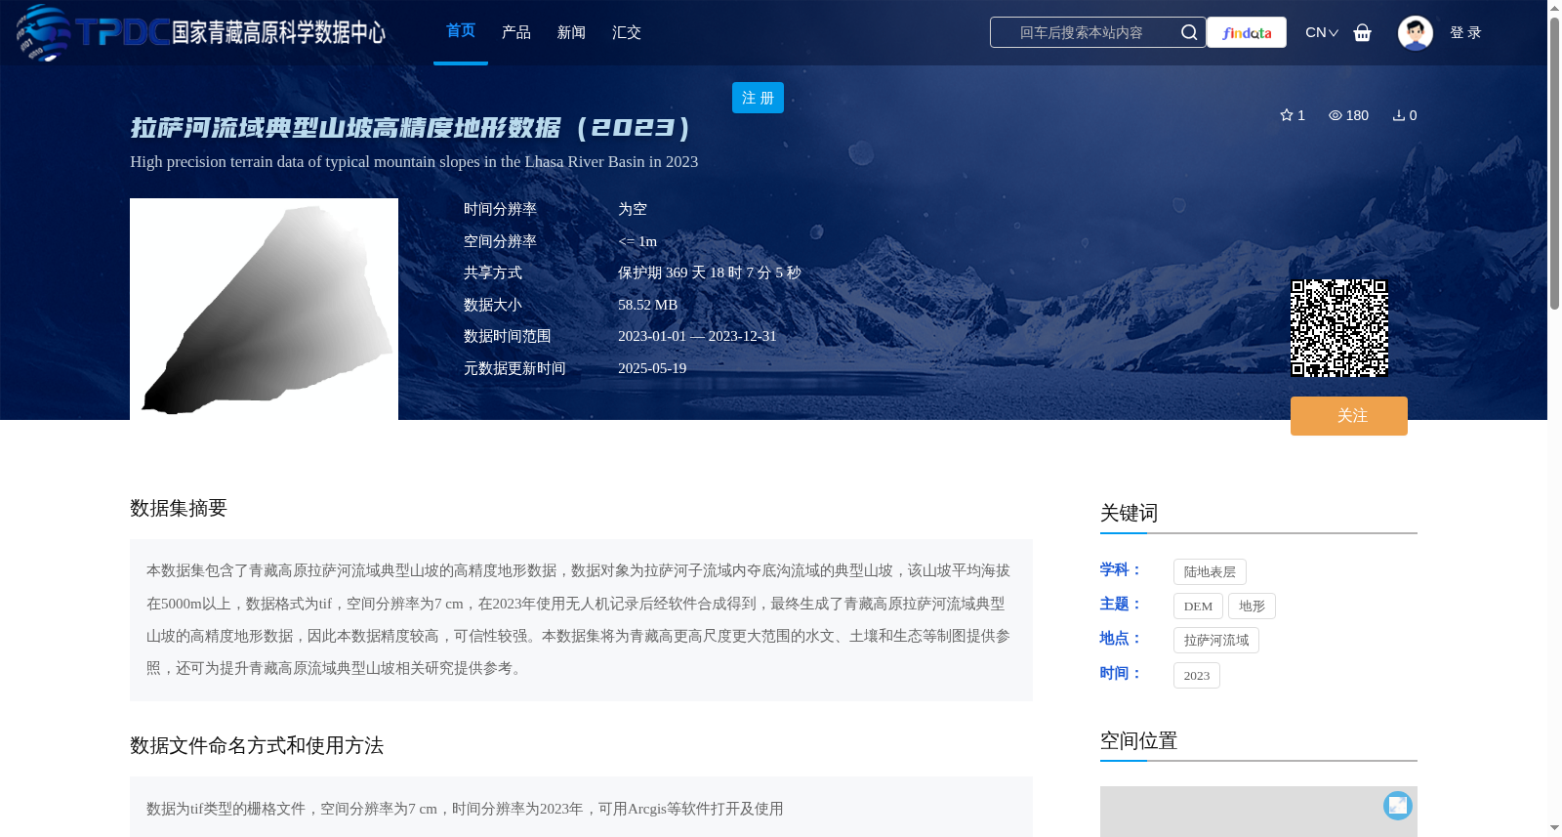Click the QR code image
The width and height of the screenshot is (1562, 837).
1339,328
